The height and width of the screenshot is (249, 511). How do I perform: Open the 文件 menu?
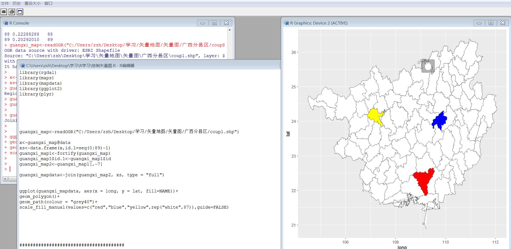pos(5,3)
